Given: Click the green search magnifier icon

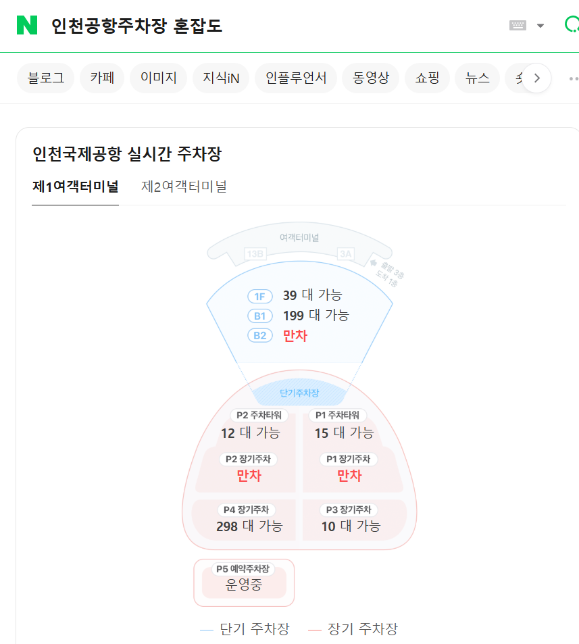Looking at the screenshot, I should [571, 25].
